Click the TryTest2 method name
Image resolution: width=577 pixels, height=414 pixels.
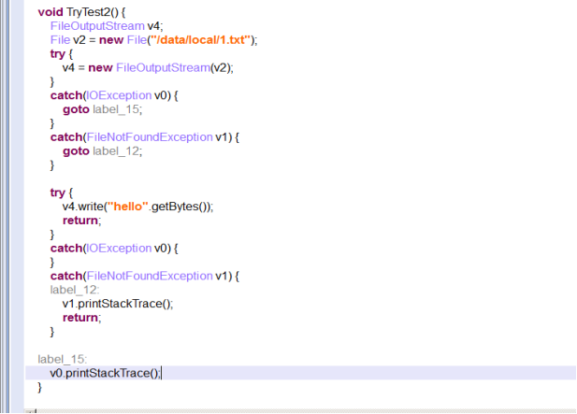point(89,12)
